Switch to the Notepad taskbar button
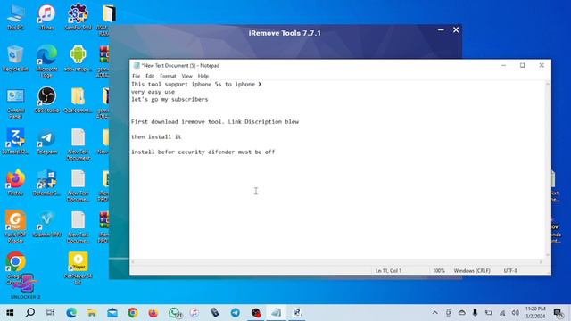571x321 pixels. 276,313
